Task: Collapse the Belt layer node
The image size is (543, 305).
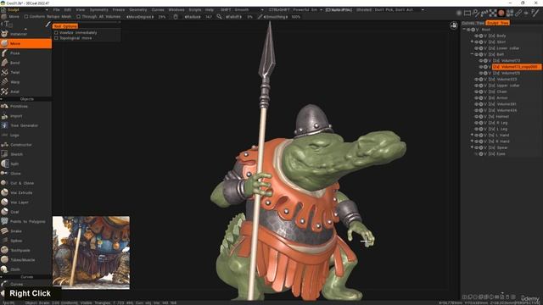Action: 472,54
